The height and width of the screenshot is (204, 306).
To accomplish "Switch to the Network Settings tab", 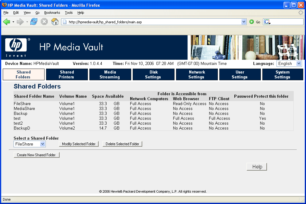I will pos(197,74).
